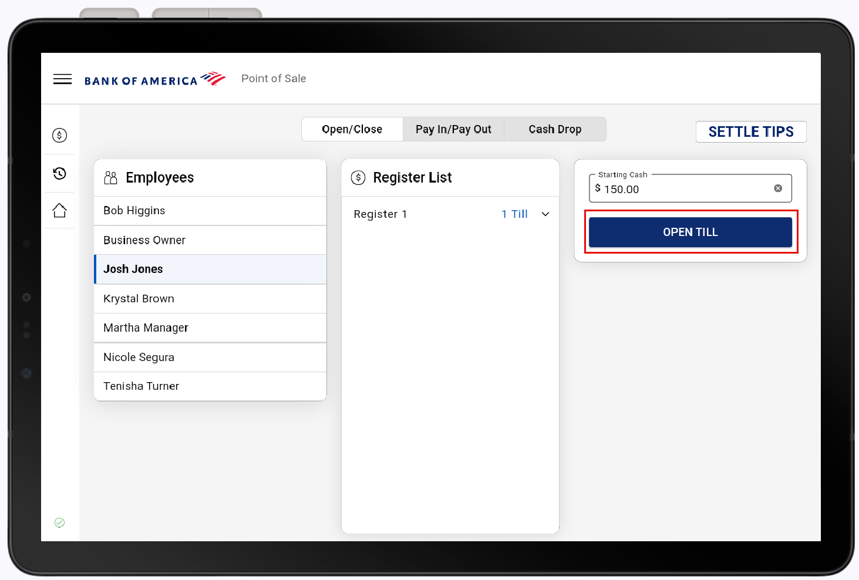Viewport: 859px width, 580px height.
Task: Open the hamburger navigation menu
Action: (x=62, y=79)
